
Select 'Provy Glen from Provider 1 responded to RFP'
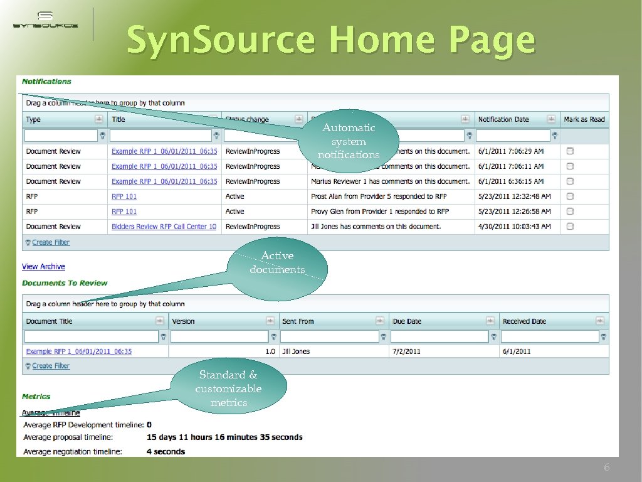point(380,212)
